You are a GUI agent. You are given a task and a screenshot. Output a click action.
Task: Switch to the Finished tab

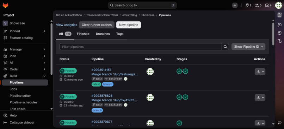point(83,34)
